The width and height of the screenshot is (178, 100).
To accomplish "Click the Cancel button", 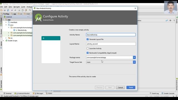I will (x=120, y=87).
